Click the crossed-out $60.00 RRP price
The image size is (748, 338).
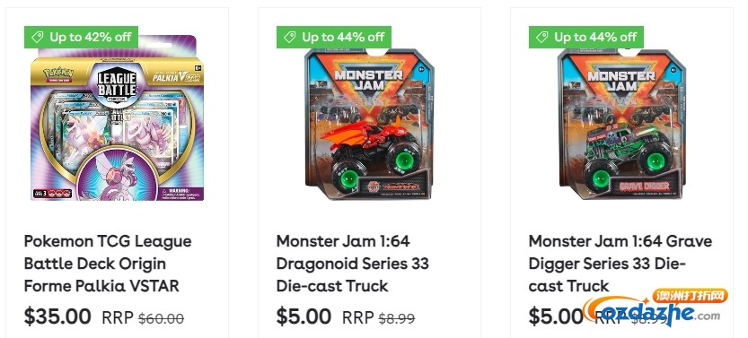click(162, 318)
